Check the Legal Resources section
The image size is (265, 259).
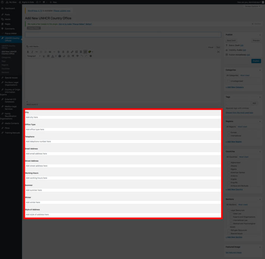[x=229, y=210]
